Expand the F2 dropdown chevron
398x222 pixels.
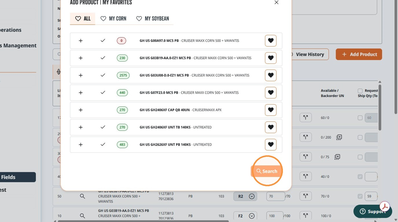(x=252, y=216)
